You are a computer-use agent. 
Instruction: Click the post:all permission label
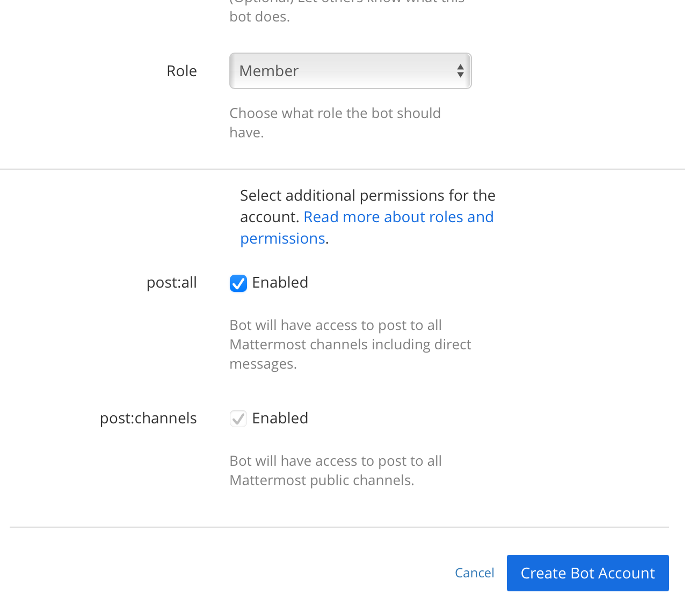171,283
